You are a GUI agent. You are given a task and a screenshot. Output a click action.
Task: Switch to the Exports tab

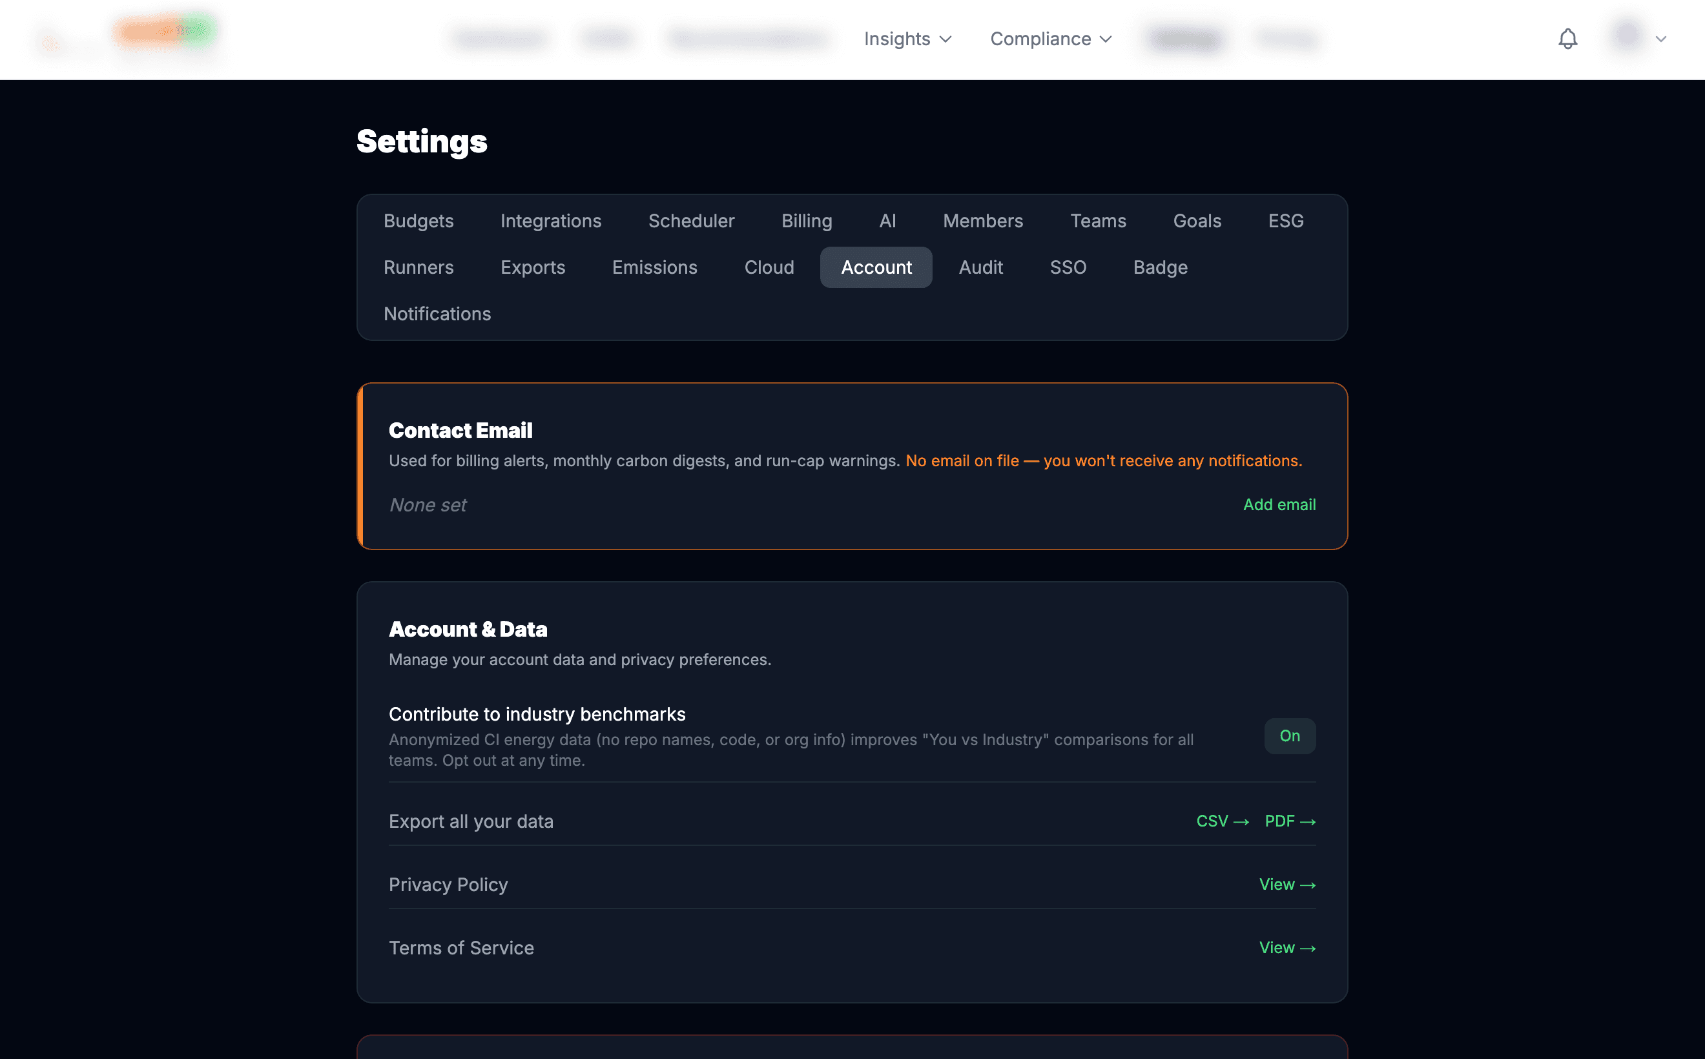532,267
